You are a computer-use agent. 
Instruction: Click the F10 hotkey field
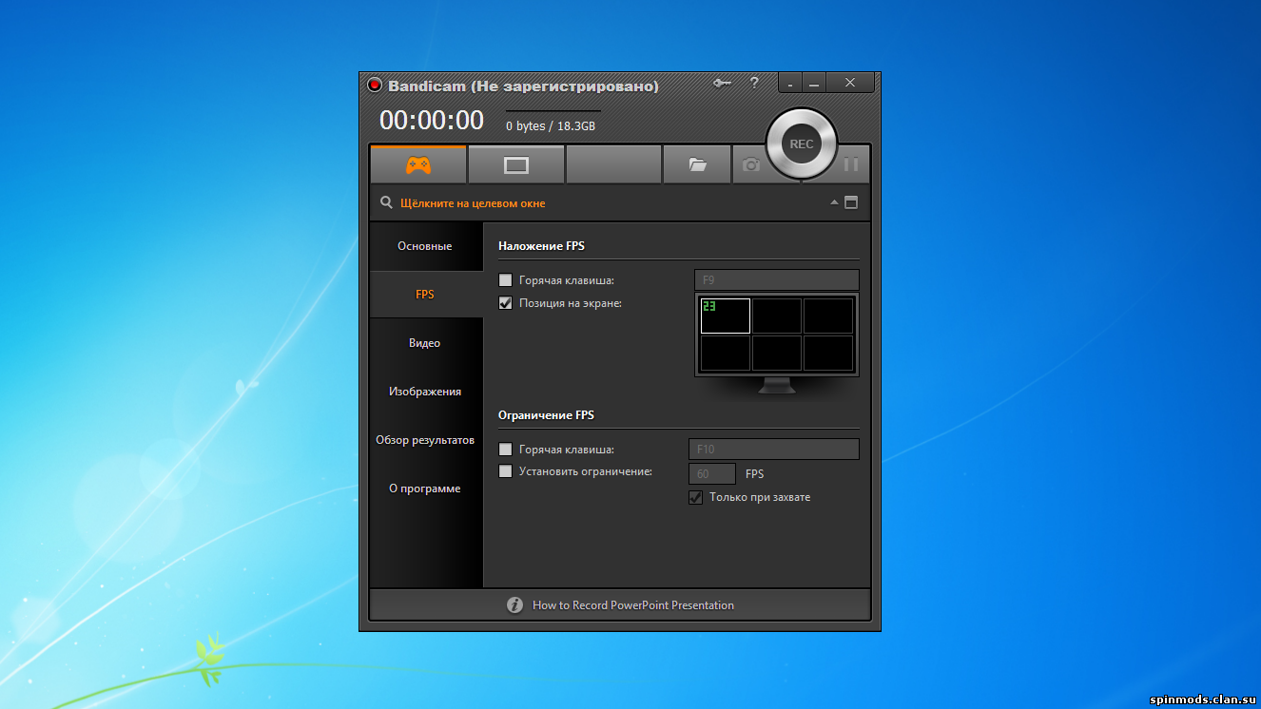(773, 449)
